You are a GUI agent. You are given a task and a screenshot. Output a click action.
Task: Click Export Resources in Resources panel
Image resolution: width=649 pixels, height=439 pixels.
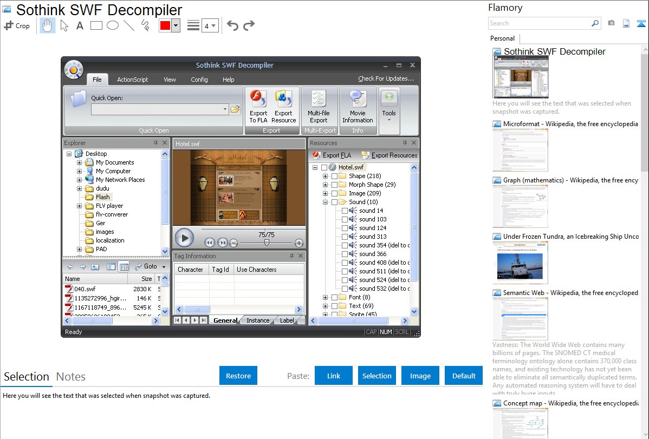390,155
